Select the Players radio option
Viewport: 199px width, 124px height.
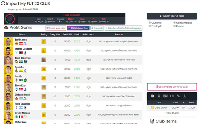click(174, 26)
